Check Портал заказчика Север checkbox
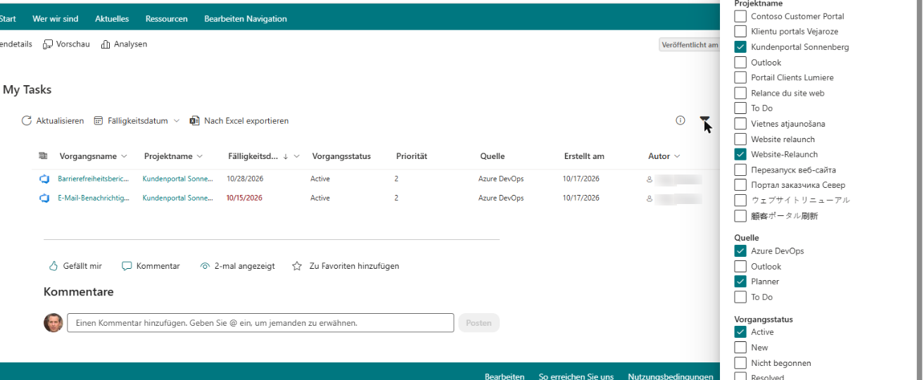924x380 pixels. pos(740,185)
